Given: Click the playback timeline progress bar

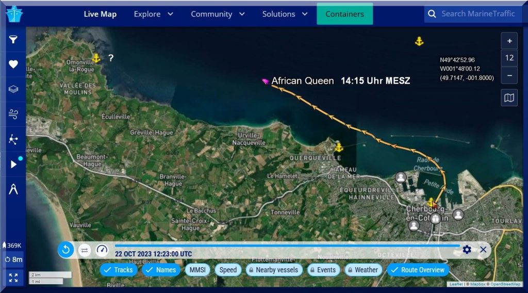Looking at the screenshot, I should coord(287,246).
